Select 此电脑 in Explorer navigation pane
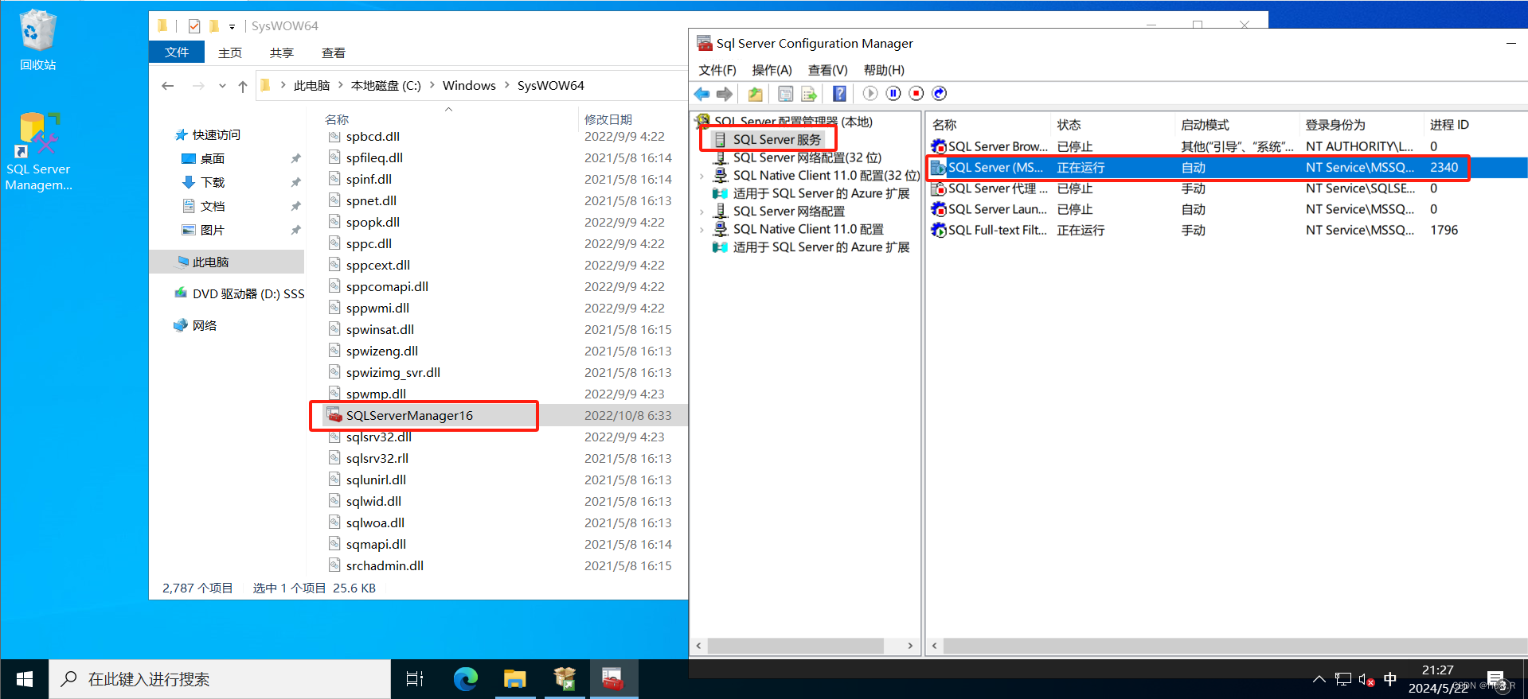 (x=210, y=262)
